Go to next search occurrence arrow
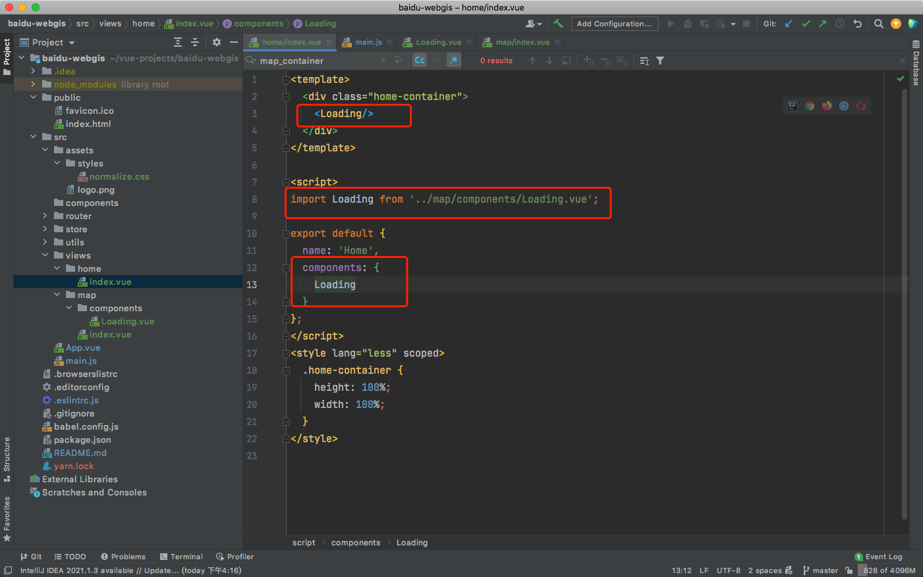This screenshot has width=923, height=577. click(549, 61)
